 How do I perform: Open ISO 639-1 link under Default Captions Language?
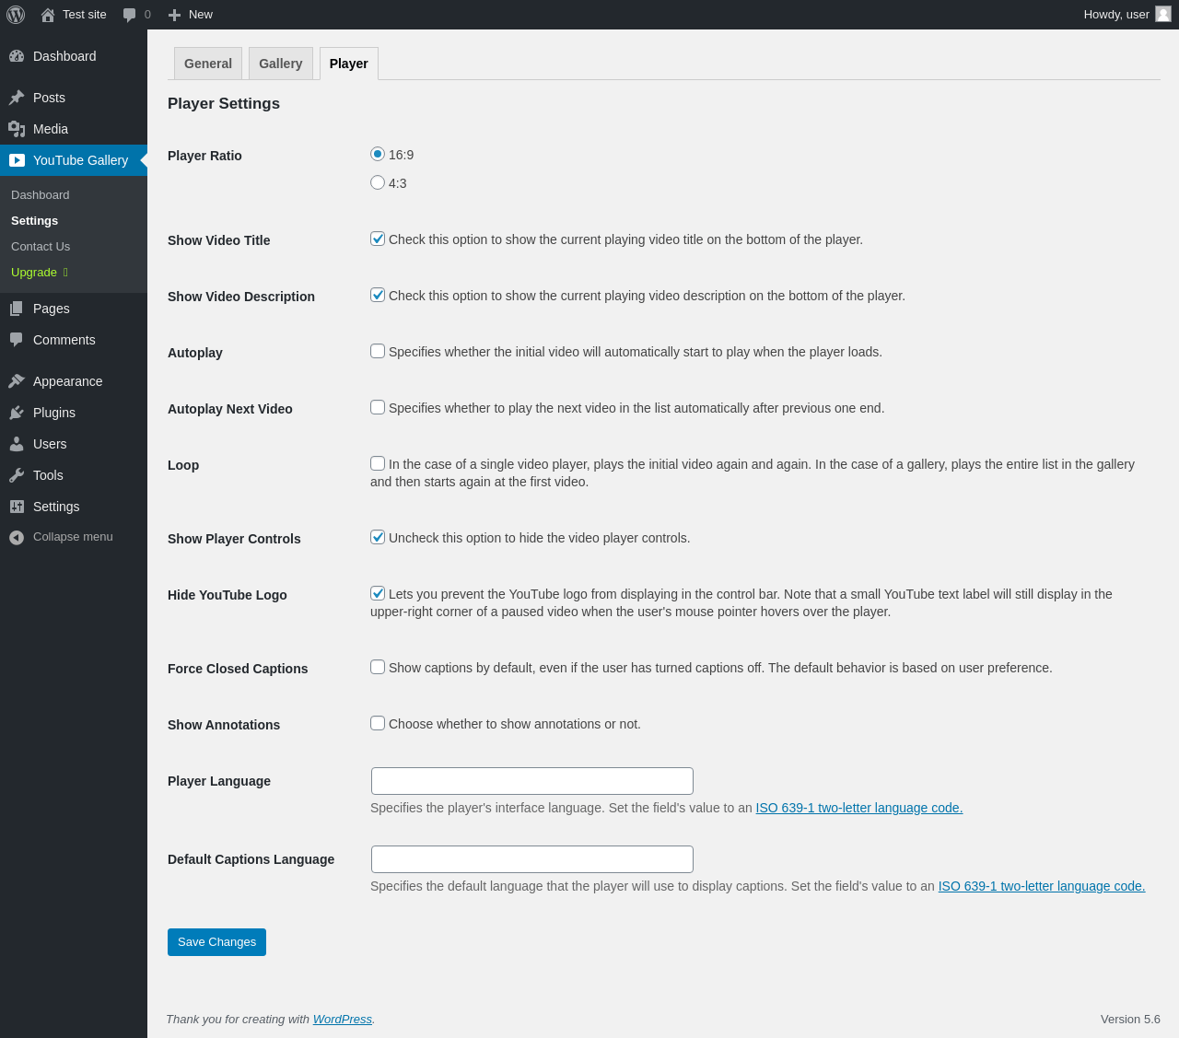[1042, 886]
